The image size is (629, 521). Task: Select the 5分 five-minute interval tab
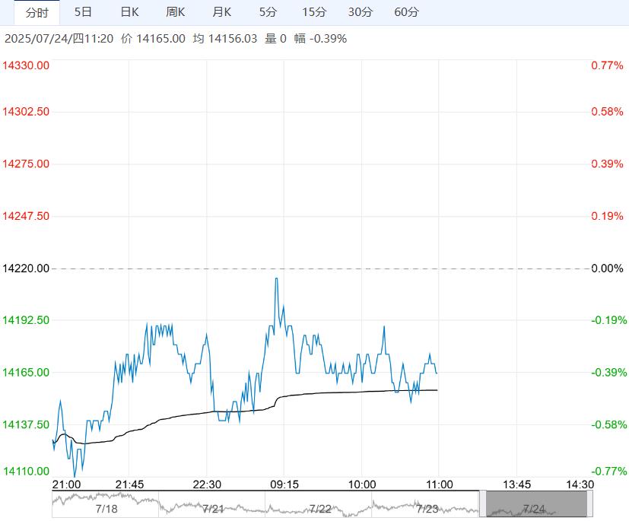(268, 12)
